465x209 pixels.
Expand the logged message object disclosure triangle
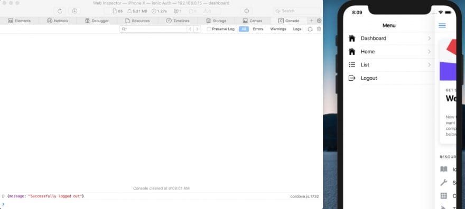[x=3, y=196]
